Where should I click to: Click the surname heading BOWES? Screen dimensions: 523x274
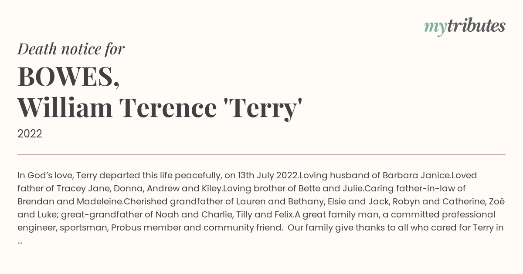(x=68, y=77)
